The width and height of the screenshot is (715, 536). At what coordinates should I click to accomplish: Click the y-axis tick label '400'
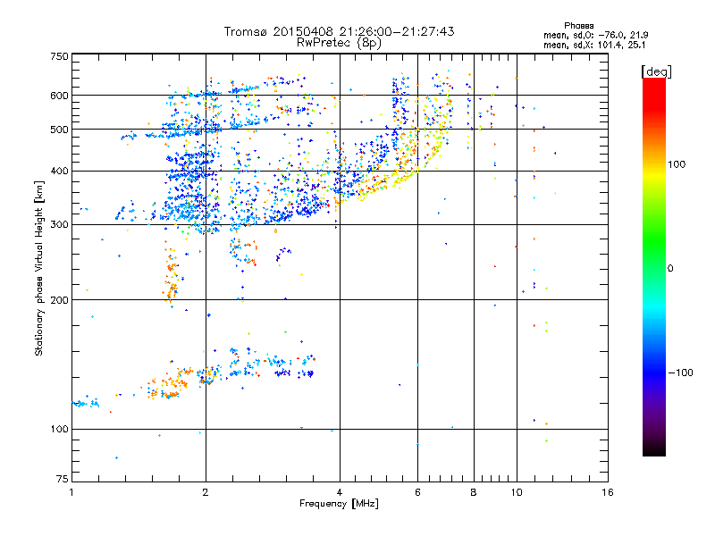[x=60, y=172]
